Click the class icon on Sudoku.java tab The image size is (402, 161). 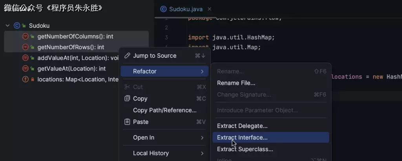(164, 9)
